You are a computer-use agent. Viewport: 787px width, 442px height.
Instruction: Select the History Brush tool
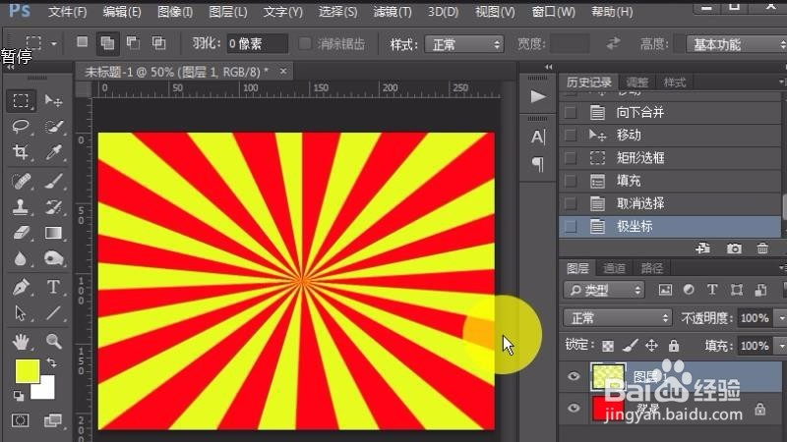(53, 206)
